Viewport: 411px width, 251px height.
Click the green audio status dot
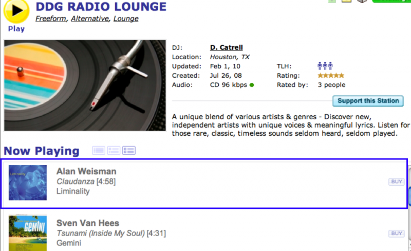[252, 85]
